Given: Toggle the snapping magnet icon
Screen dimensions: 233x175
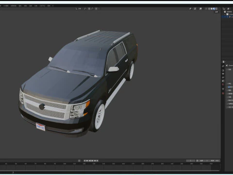Looking at the screenshot, I should 89,9.
